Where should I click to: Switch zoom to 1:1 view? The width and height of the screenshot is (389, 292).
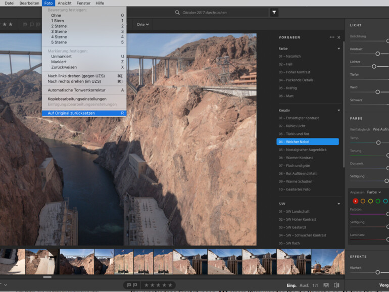315,285
